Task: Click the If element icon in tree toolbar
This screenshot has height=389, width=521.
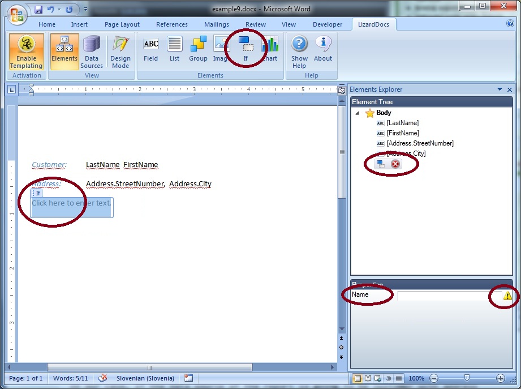Action: (381, 164)
